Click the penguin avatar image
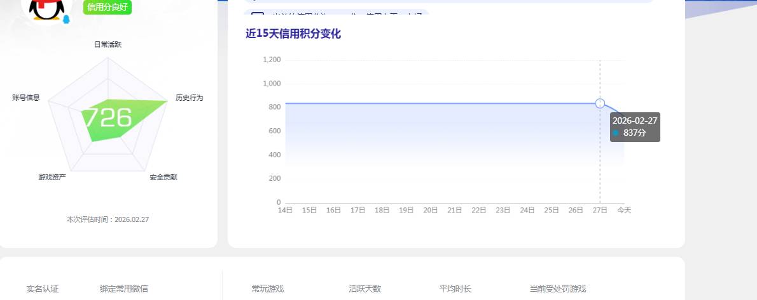This screenshot has width=757, height=300. [47, 10]
